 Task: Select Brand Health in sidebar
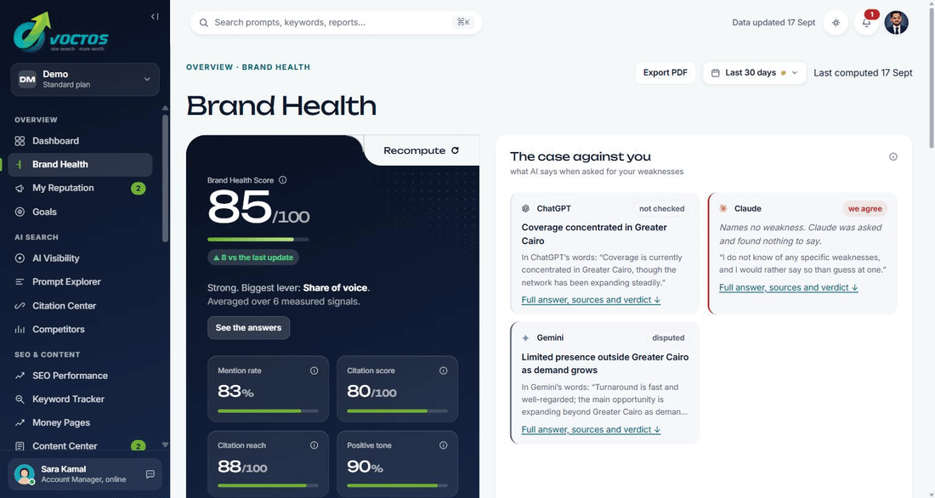80,165
